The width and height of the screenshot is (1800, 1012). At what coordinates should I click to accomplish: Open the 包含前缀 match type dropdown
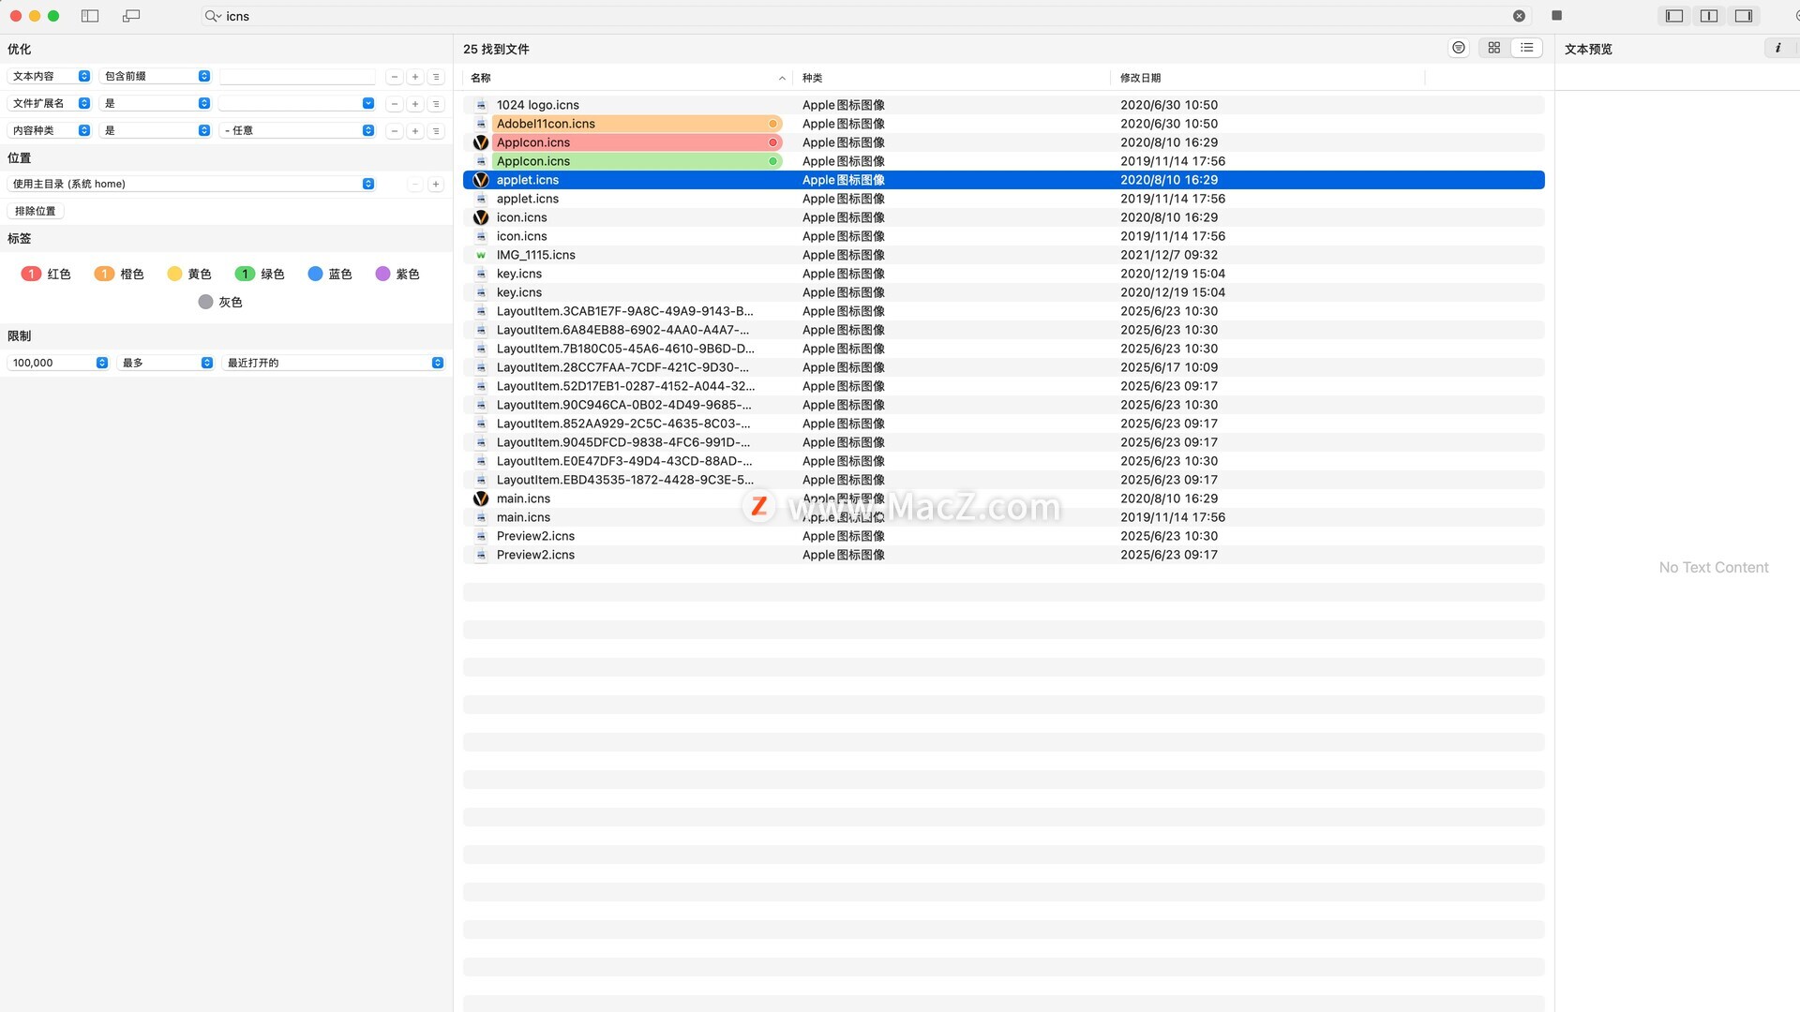click(x=156, y=76)
